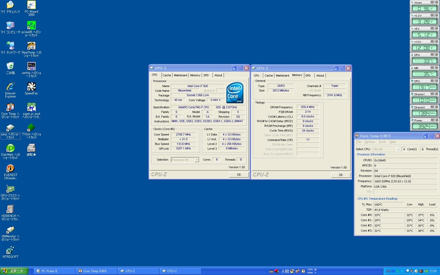440x275 pixels.
Task: Click the Internet Explorer desktop icon
Action: point(10,87)
